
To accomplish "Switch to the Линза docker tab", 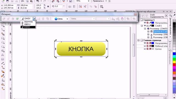I will pos(170,43).
